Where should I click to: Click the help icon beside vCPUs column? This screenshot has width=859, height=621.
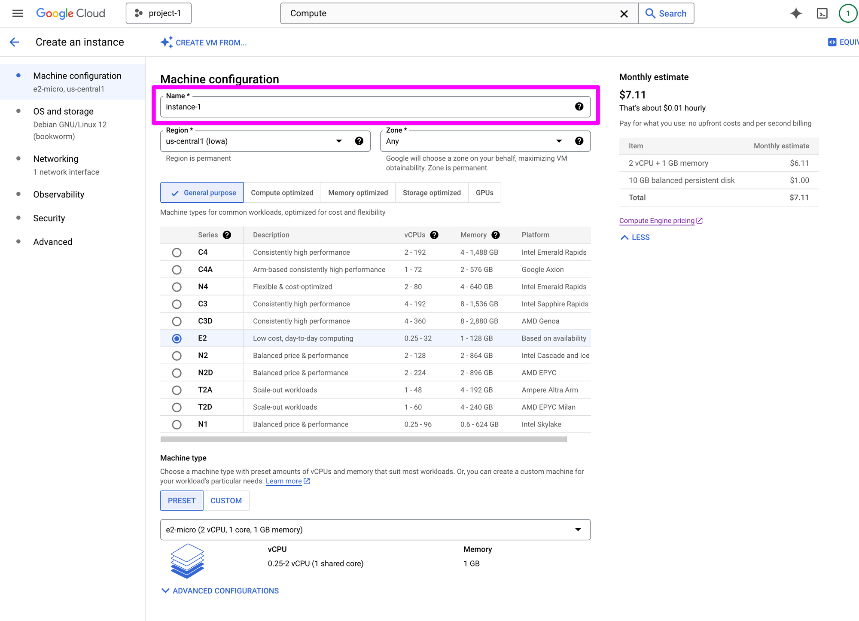pos(434,235)
